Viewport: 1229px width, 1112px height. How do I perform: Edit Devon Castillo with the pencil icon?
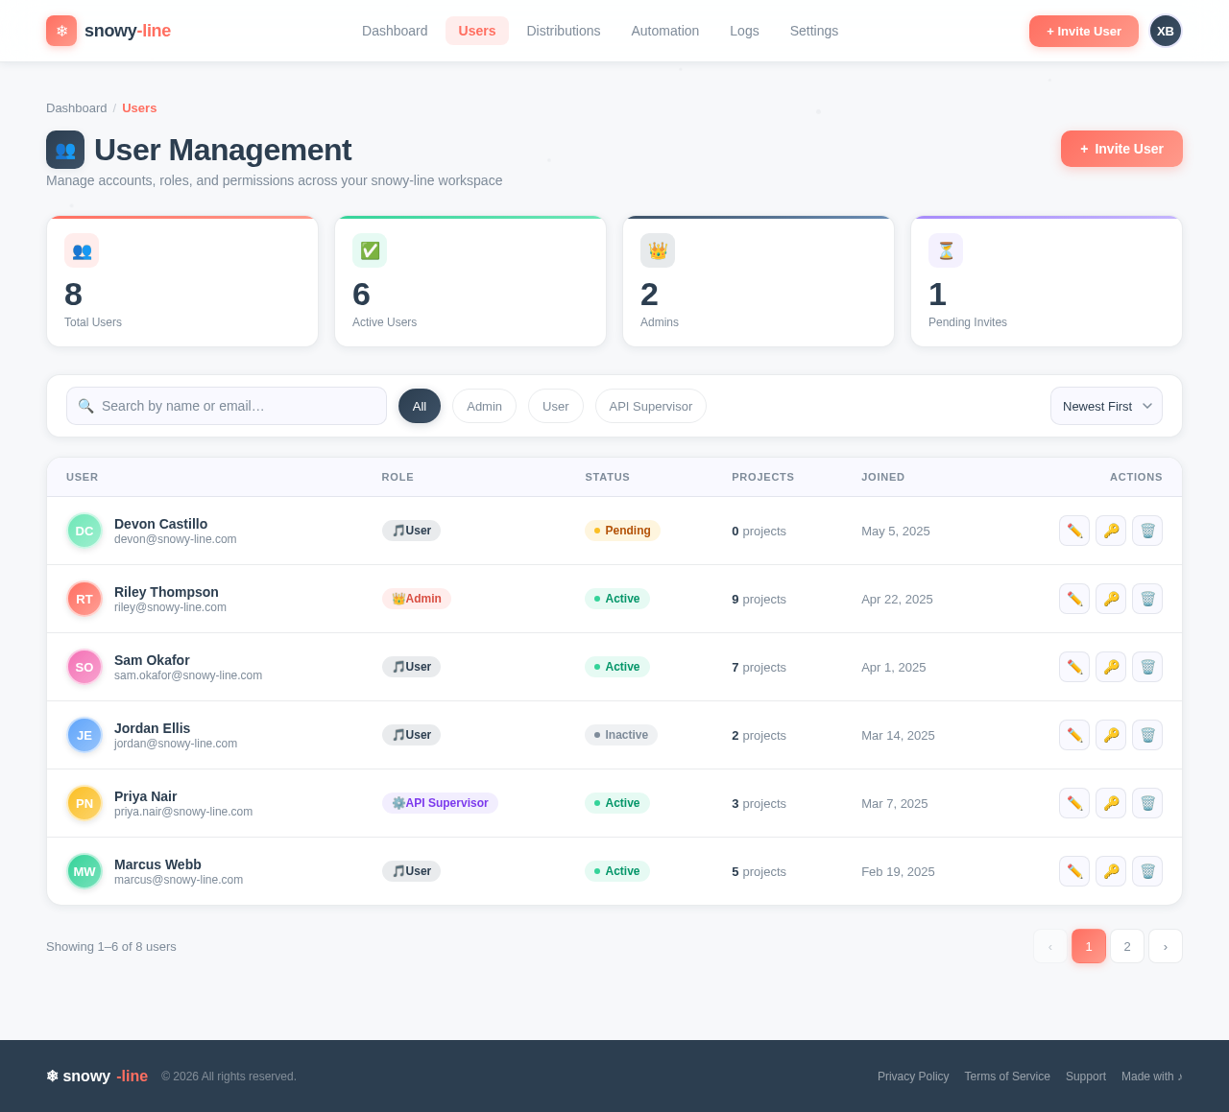1073,531
